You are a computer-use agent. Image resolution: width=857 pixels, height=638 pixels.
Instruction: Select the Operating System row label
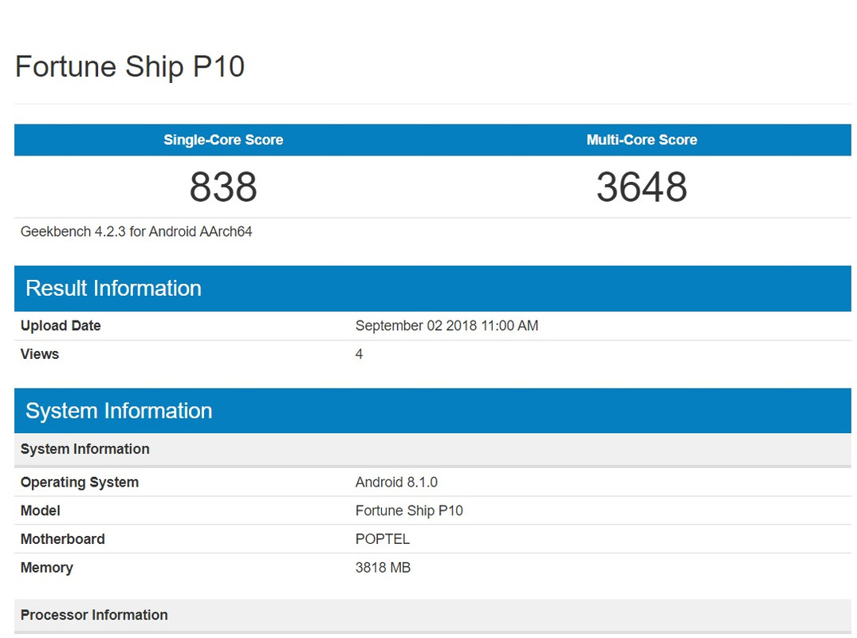click(79, 482)
